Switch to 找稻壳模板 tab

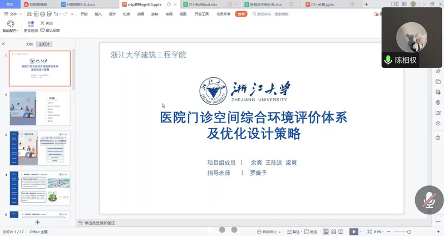click(38, 4)
